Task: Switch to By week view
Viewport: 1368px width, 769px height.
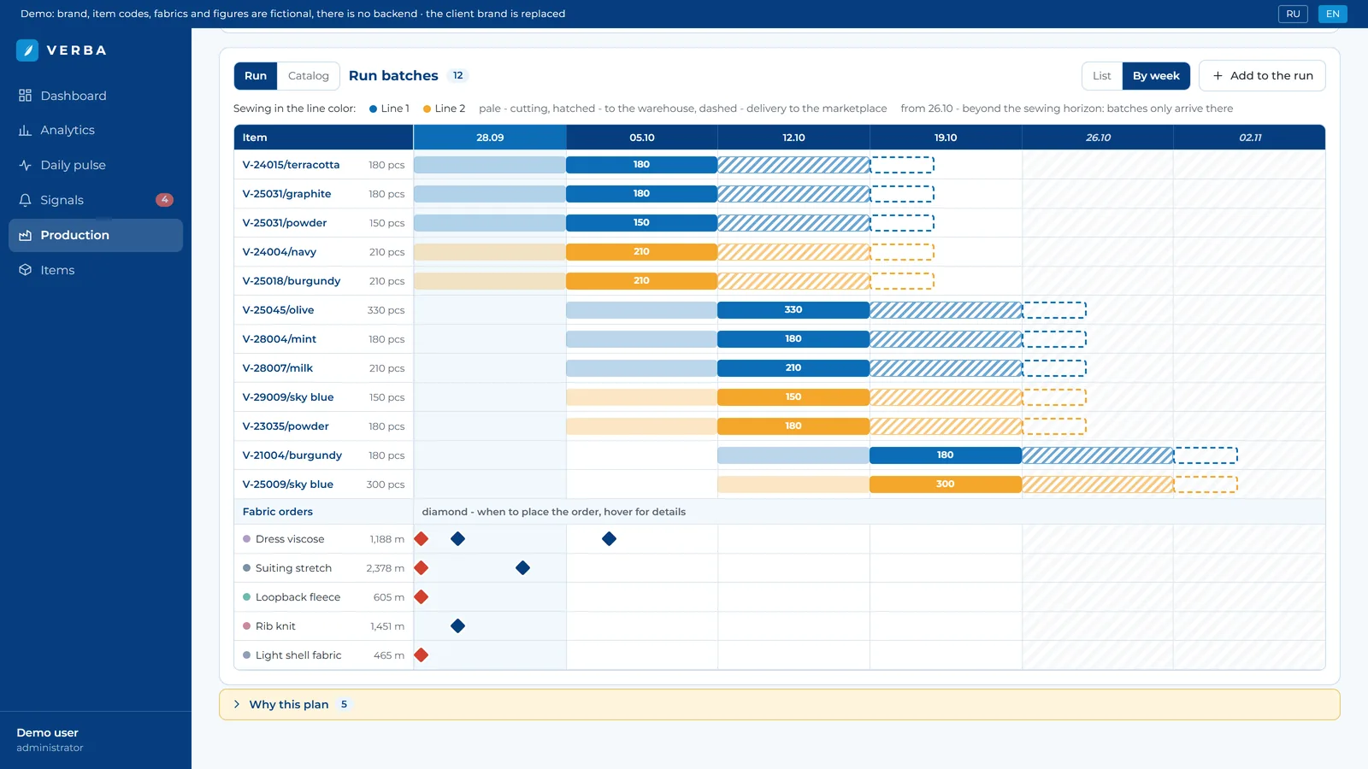Action: [1156, 76]
